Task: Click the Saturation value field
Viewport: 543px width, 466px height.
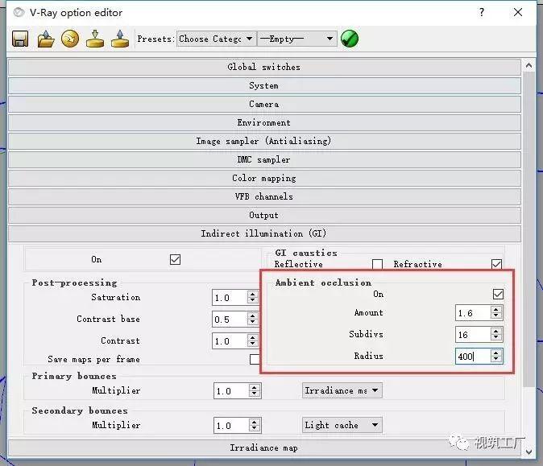Action: pyautogui.click(x=230, y=298)
